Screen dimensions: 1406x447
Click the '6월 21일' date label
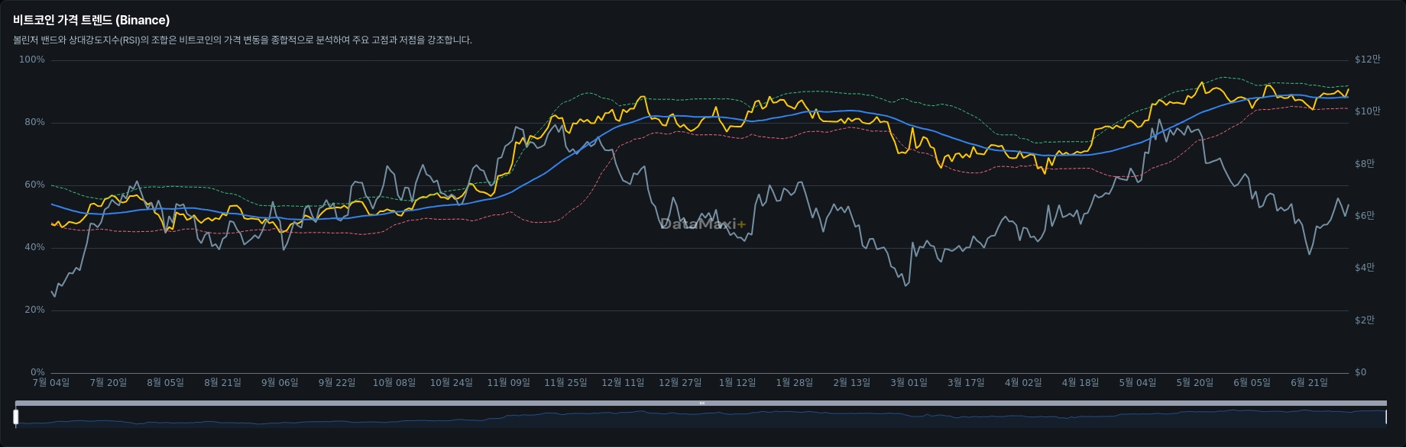(1309, 383)
